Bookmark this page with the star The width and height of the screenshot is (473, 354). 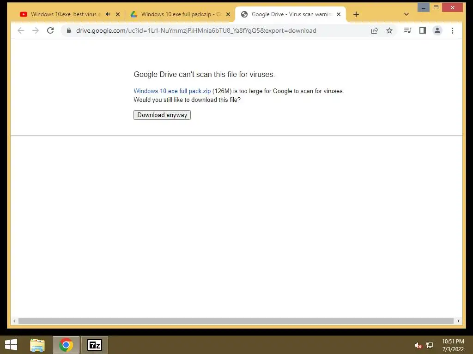pos(389,30)
